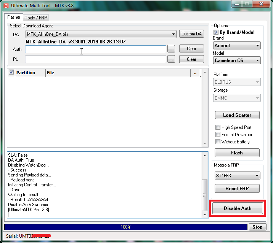Enable the High Speed Port checkbox
Image resolution: width=273 pixels, height=243 pixels.
click(218, 127)
